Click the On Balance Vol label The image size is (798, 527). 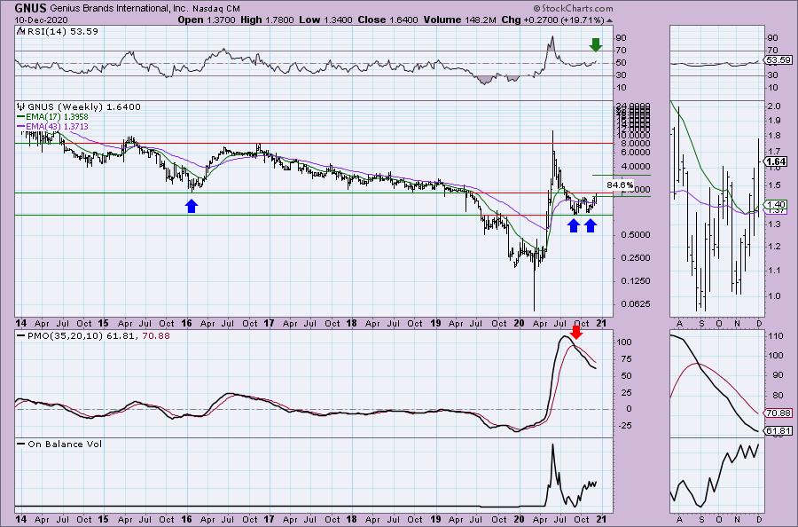tap(59, 444)
